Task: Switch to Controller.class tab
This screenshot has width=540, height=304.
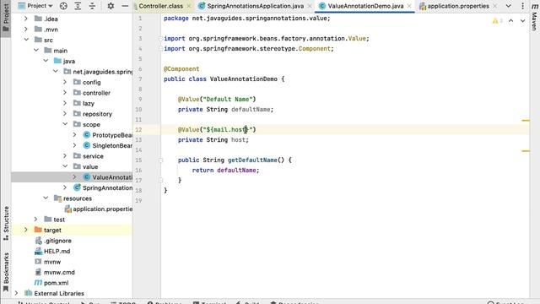Action: (x=161, y=6)
